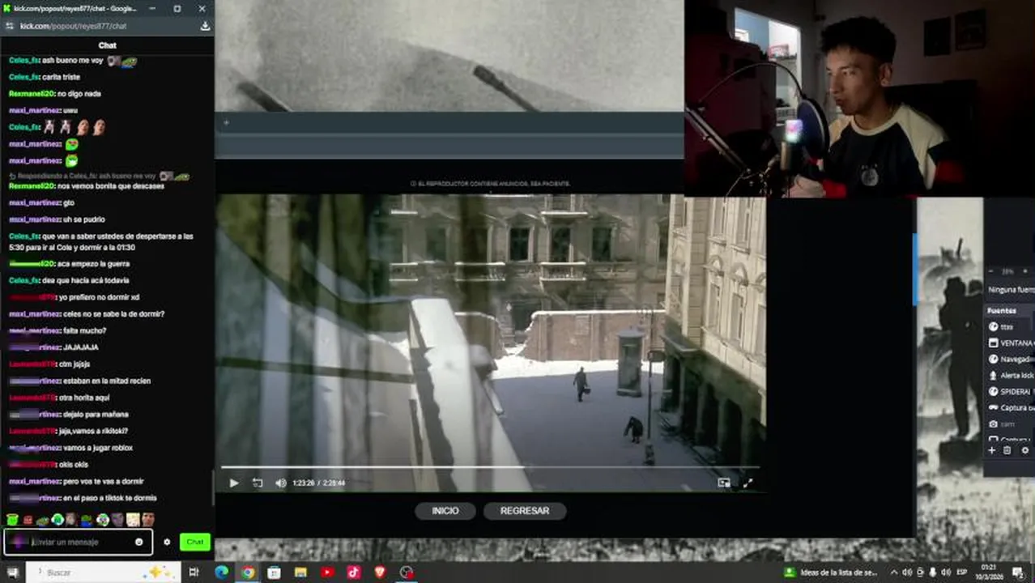Enter fullscreen in the video player
The image size is (1035, 583).
click(747, 483)
